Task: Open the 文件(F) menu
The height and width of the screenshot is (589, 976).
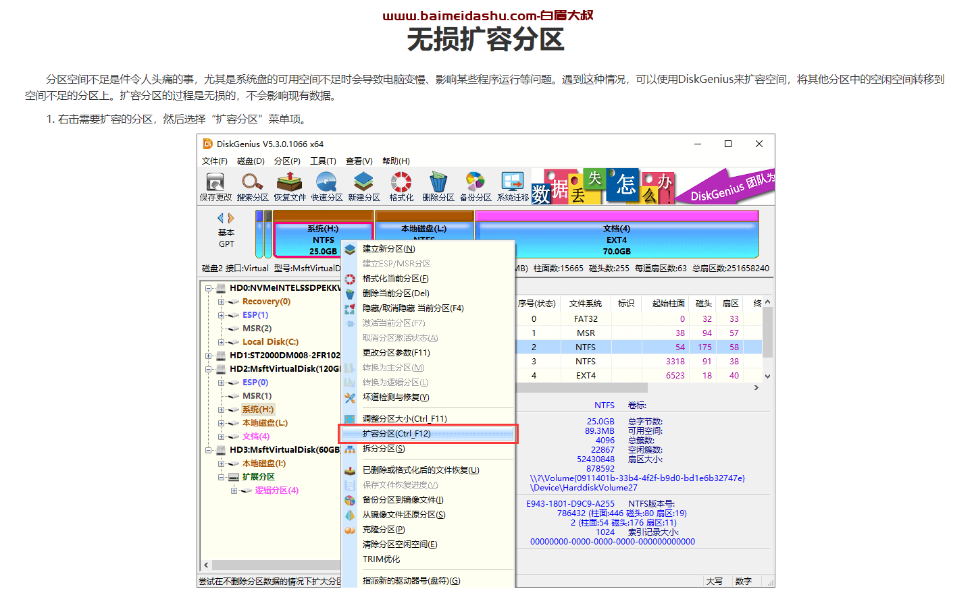Action: point(214,161)
